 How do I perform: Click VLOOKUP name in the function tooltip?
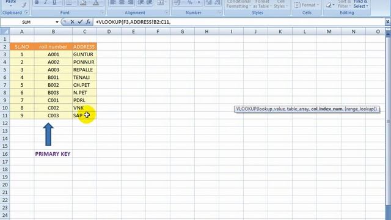(x=246, y=109)
